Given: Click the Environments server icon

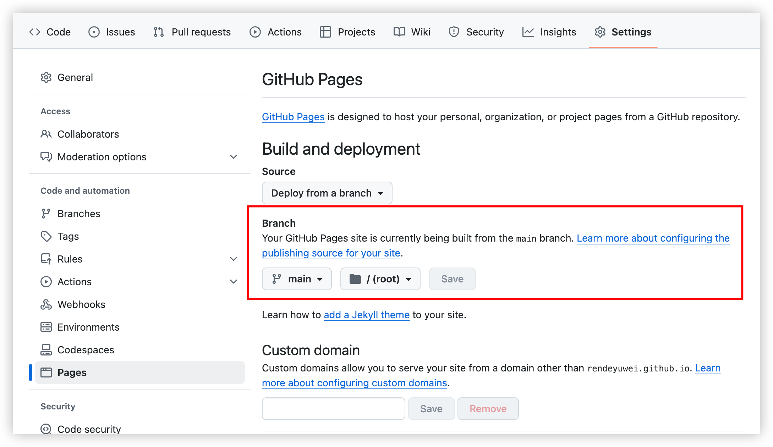Looking at the screenshot, I should [46, 327].
